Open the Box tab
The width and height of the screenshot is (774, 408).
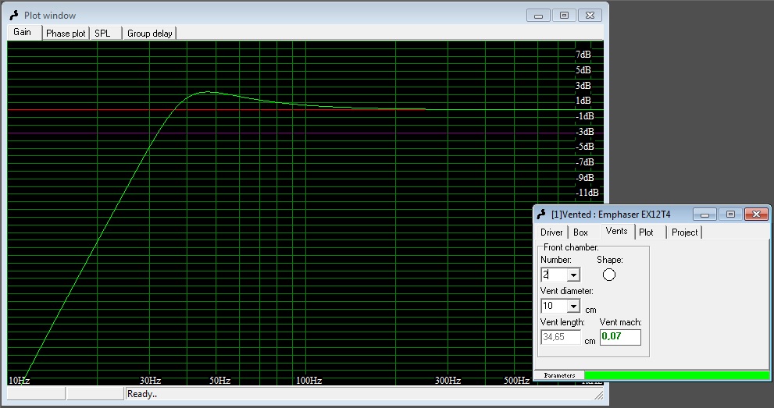pyautogui.click(x=580, y=232)
